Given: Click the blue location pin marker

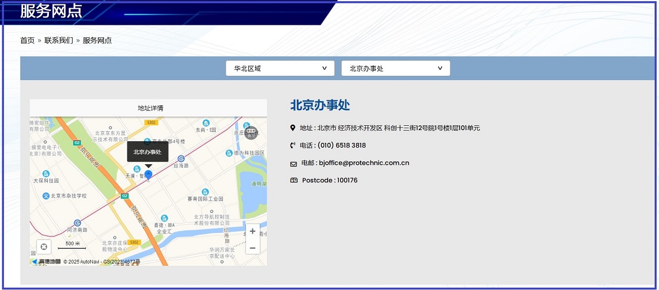Looking at the screenshot, I should pos(148,175).
